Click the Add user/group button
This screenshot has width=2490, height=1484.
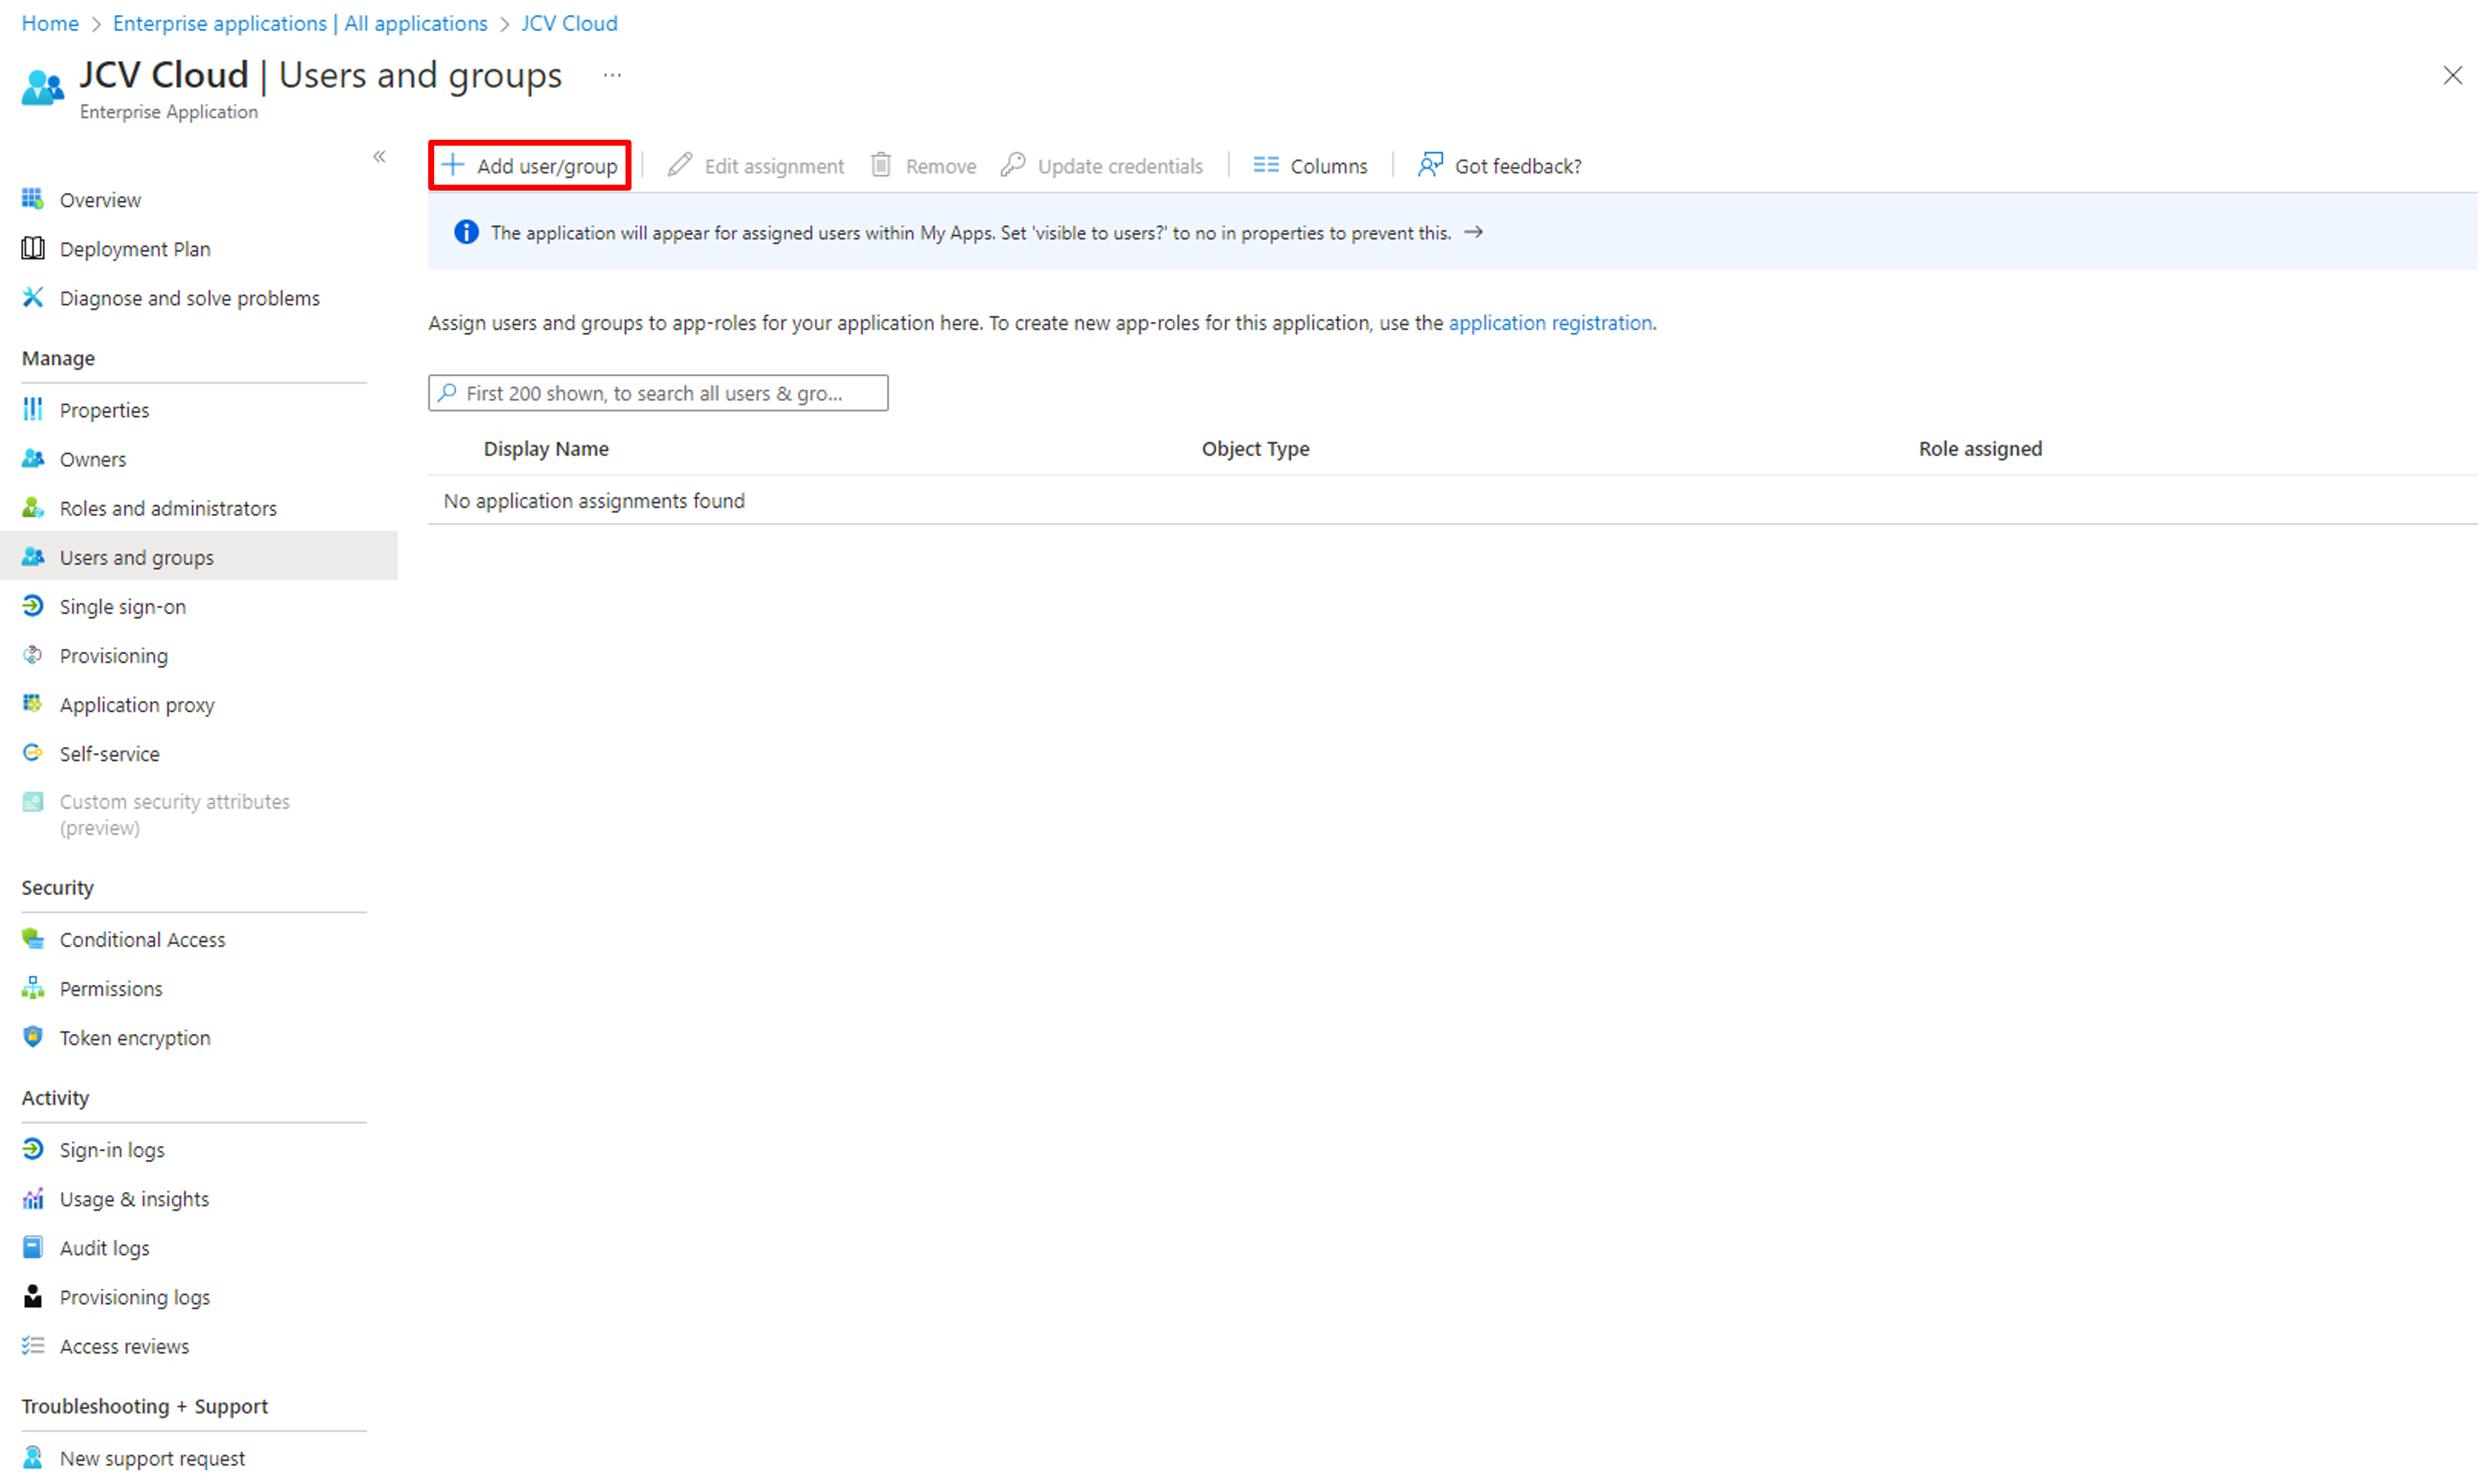click(x=531, y=166)
